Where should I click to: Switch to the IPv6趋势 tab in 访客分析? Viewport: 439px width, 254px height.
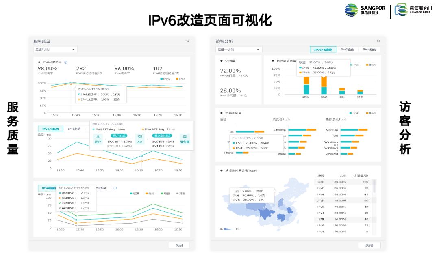(347, 50)
